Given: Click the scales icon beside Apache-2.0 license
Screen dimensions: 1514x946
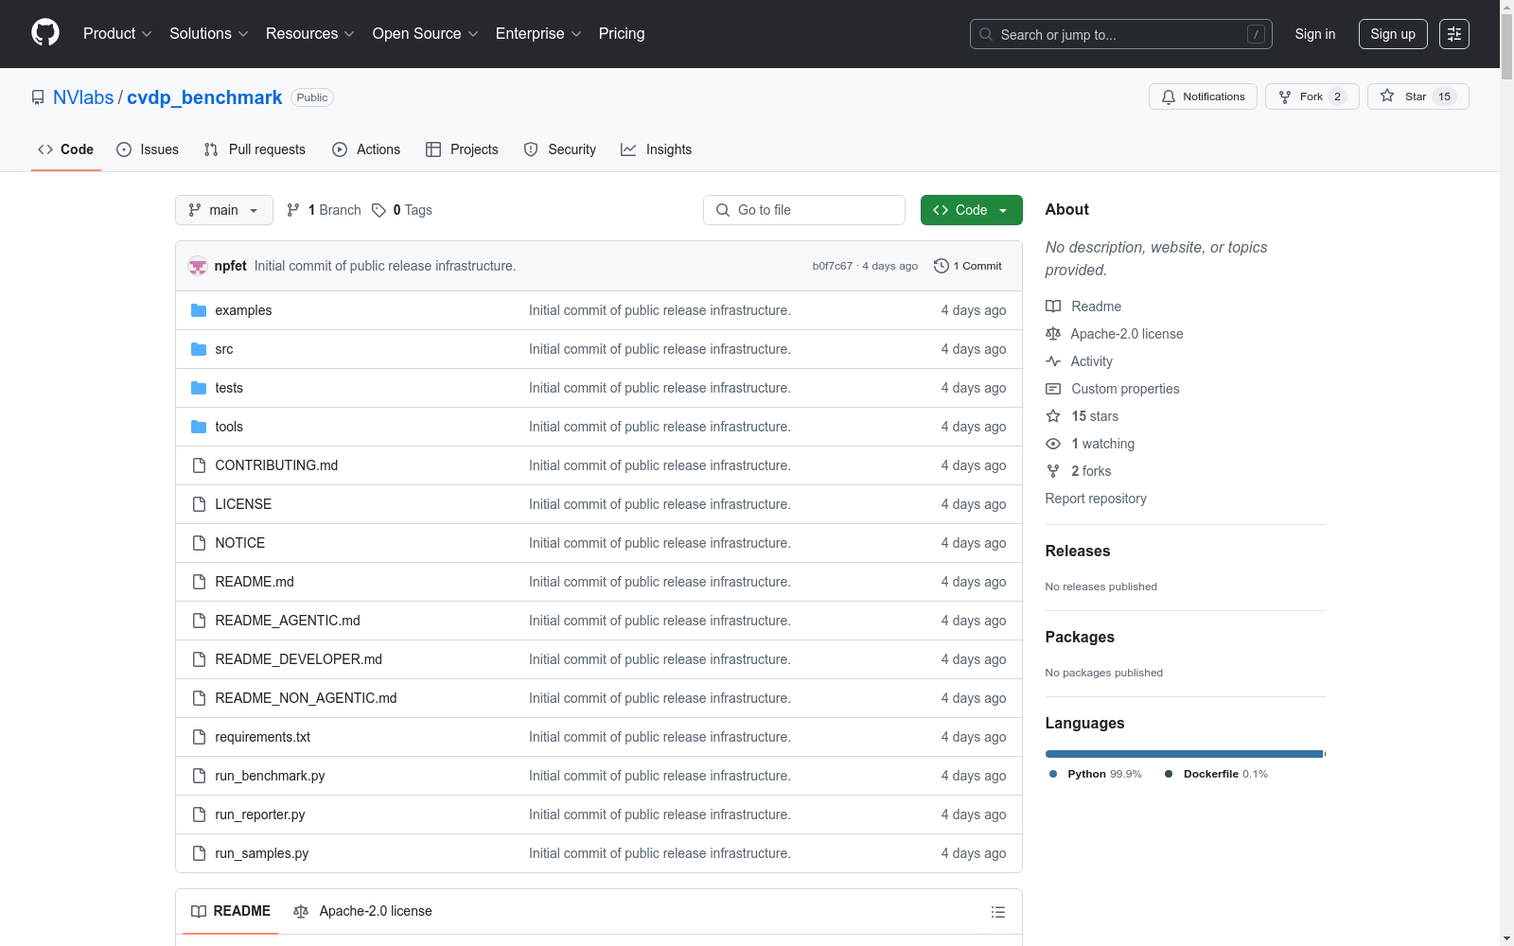Looking at the screenshot, I should (1053, 334).
